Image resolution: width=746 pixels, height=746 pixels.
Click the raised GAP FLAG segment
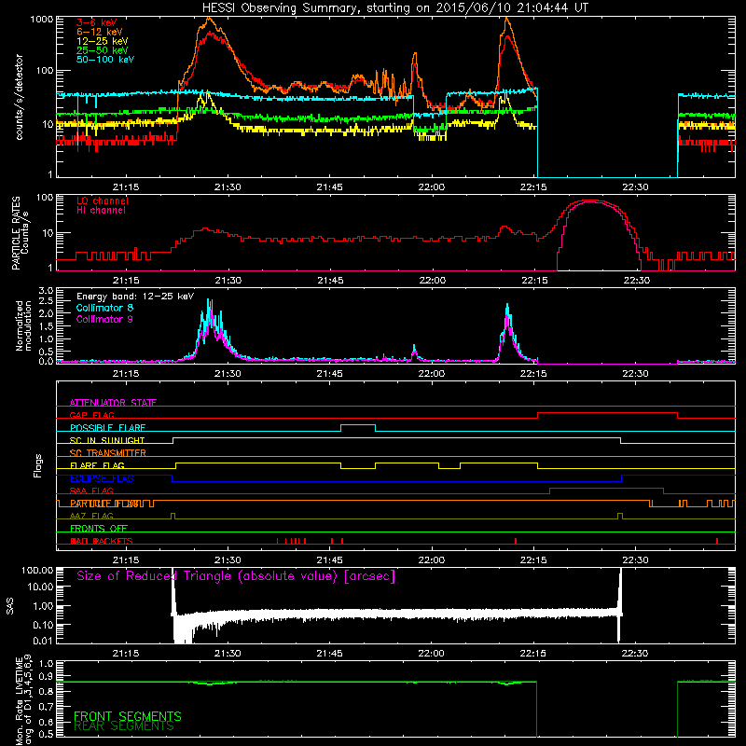pyautogui.click(x=607, y=413)
